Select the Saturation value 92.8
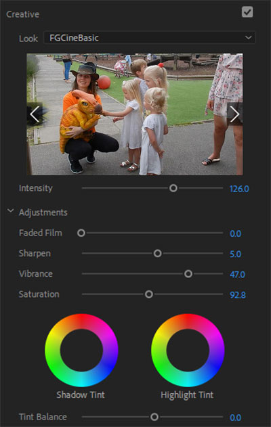Screen dimensions: 271x427 click(x=238, y=295)
